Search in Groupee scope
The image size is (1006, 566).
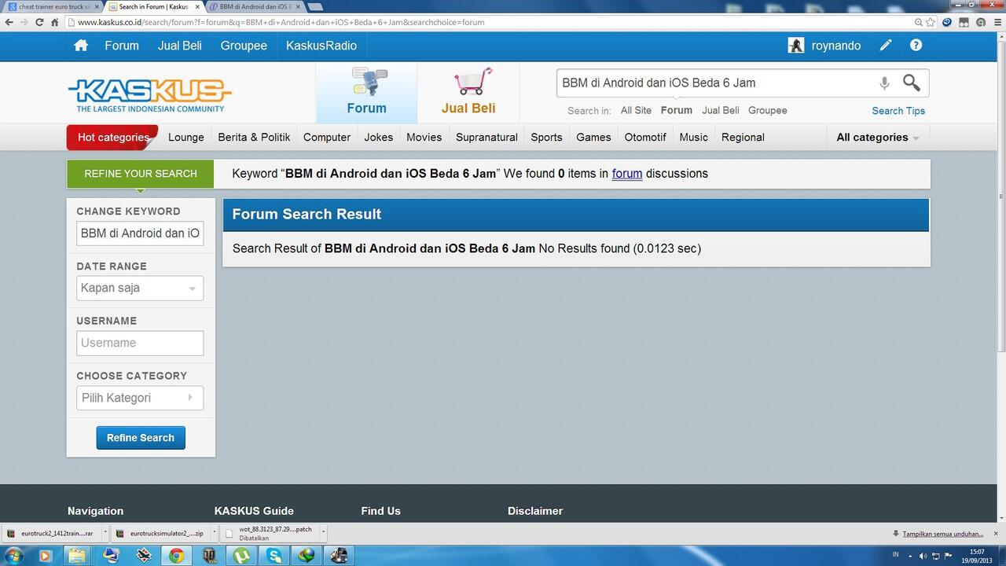click(x=768, y=110)
